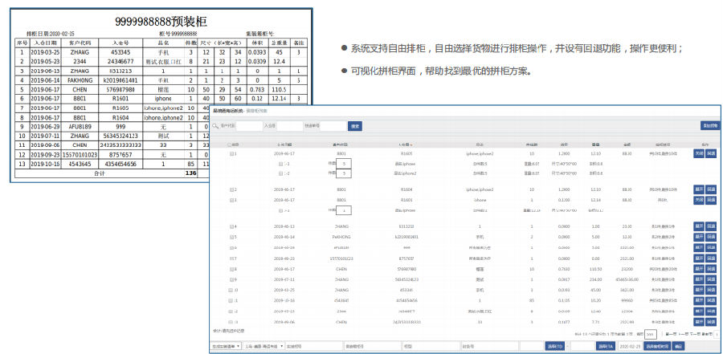This screenshot has height=354, width=723.
Task: Collapse row R1605 with 关闭
Action: pyautogui.click(x=699, y=153)
